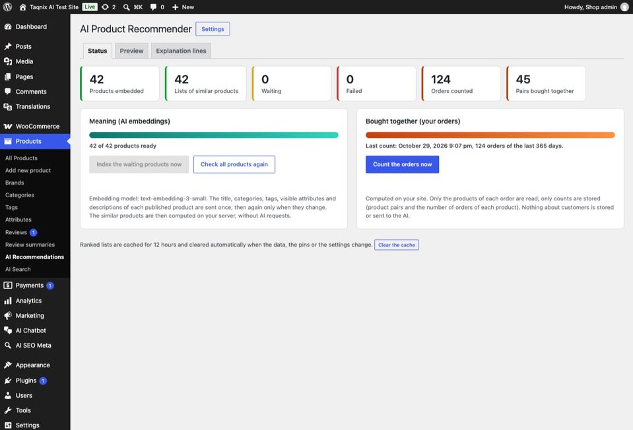
Task: Click Check all products again
Action: (234, 164)
